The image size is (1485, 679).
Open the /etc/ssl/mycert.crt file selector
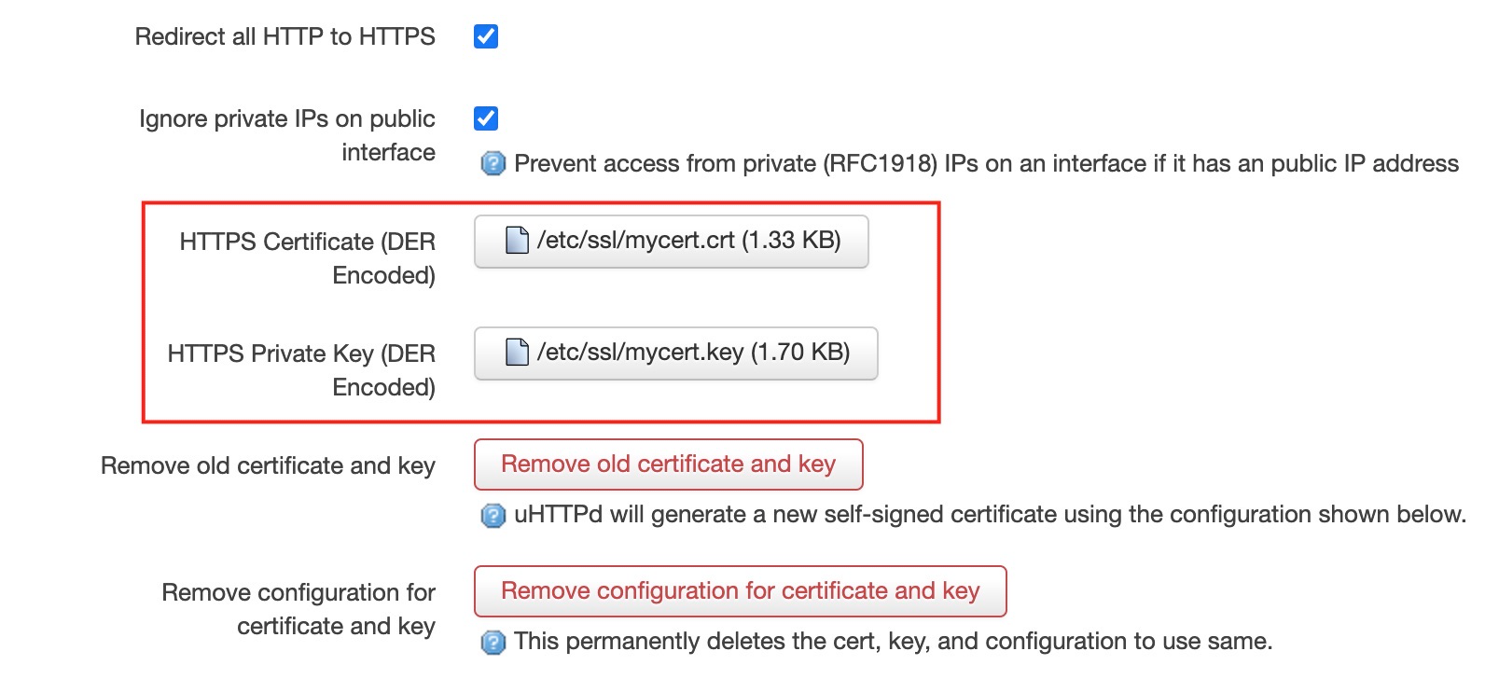click(671, 242)
